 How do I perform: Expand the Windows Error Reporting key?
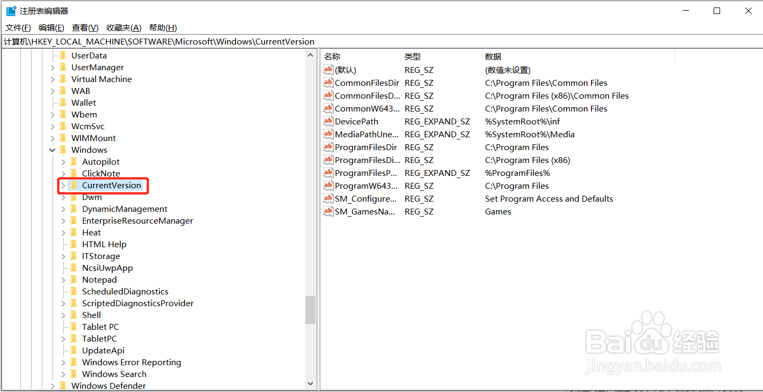63,363
